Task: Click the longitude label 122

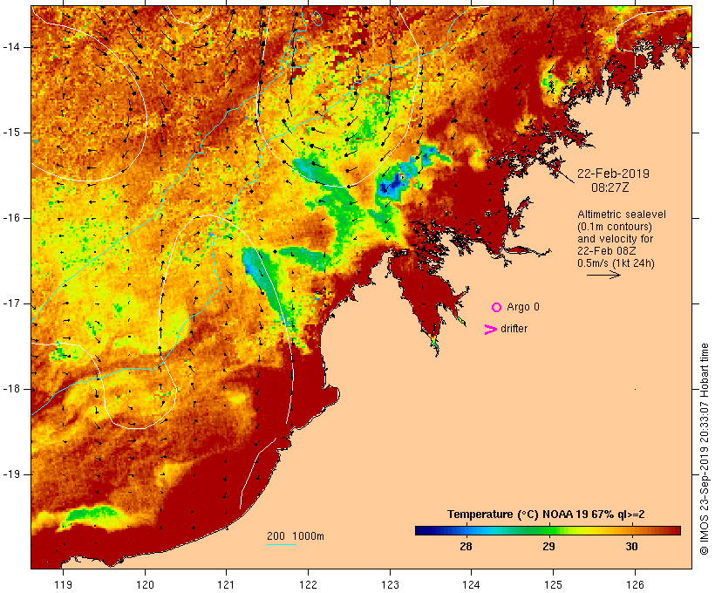Action: point(309,584)
